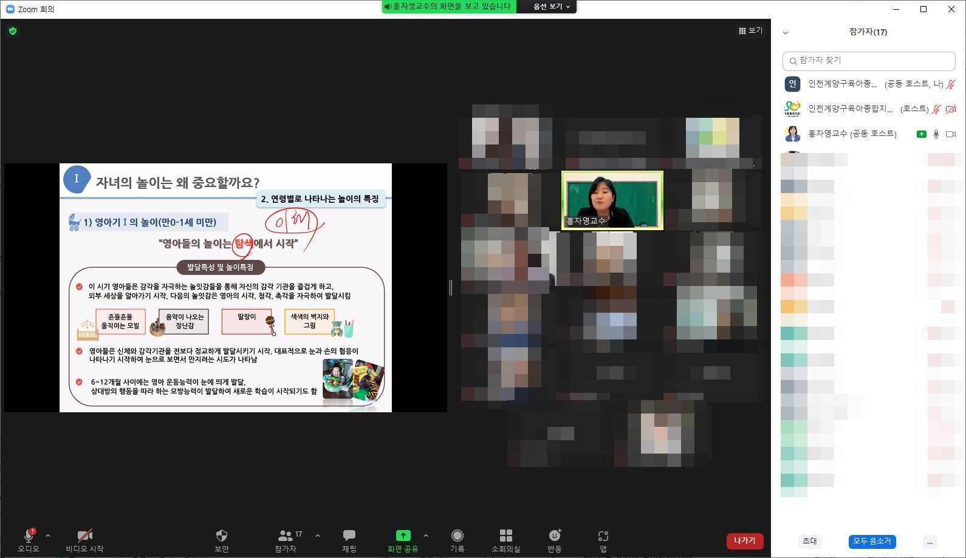
Task: Open the 채팅 chat bubble icon
Action: pos(349,536)
